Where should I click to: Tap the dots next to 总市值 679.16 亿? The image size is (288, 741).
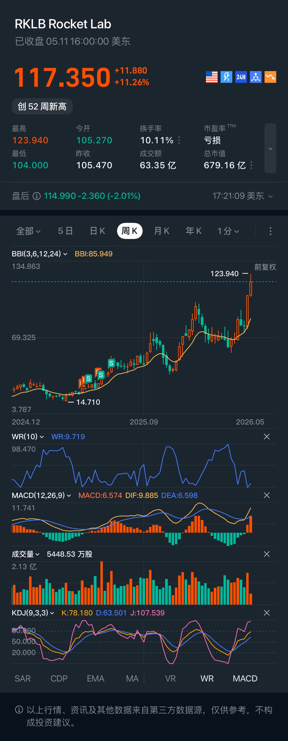pyautogui.click(x=251, y=165)
